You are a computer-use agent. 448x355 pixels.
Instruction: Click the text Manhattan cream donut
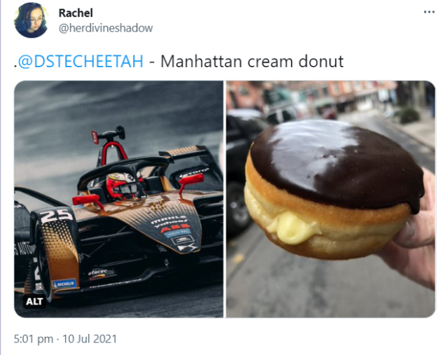pos(252,61)
